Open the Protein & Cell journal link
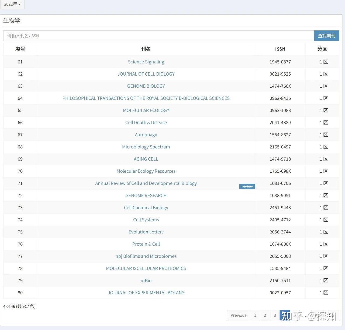This screenshot has height=330, width=345. tap(146, 244)
